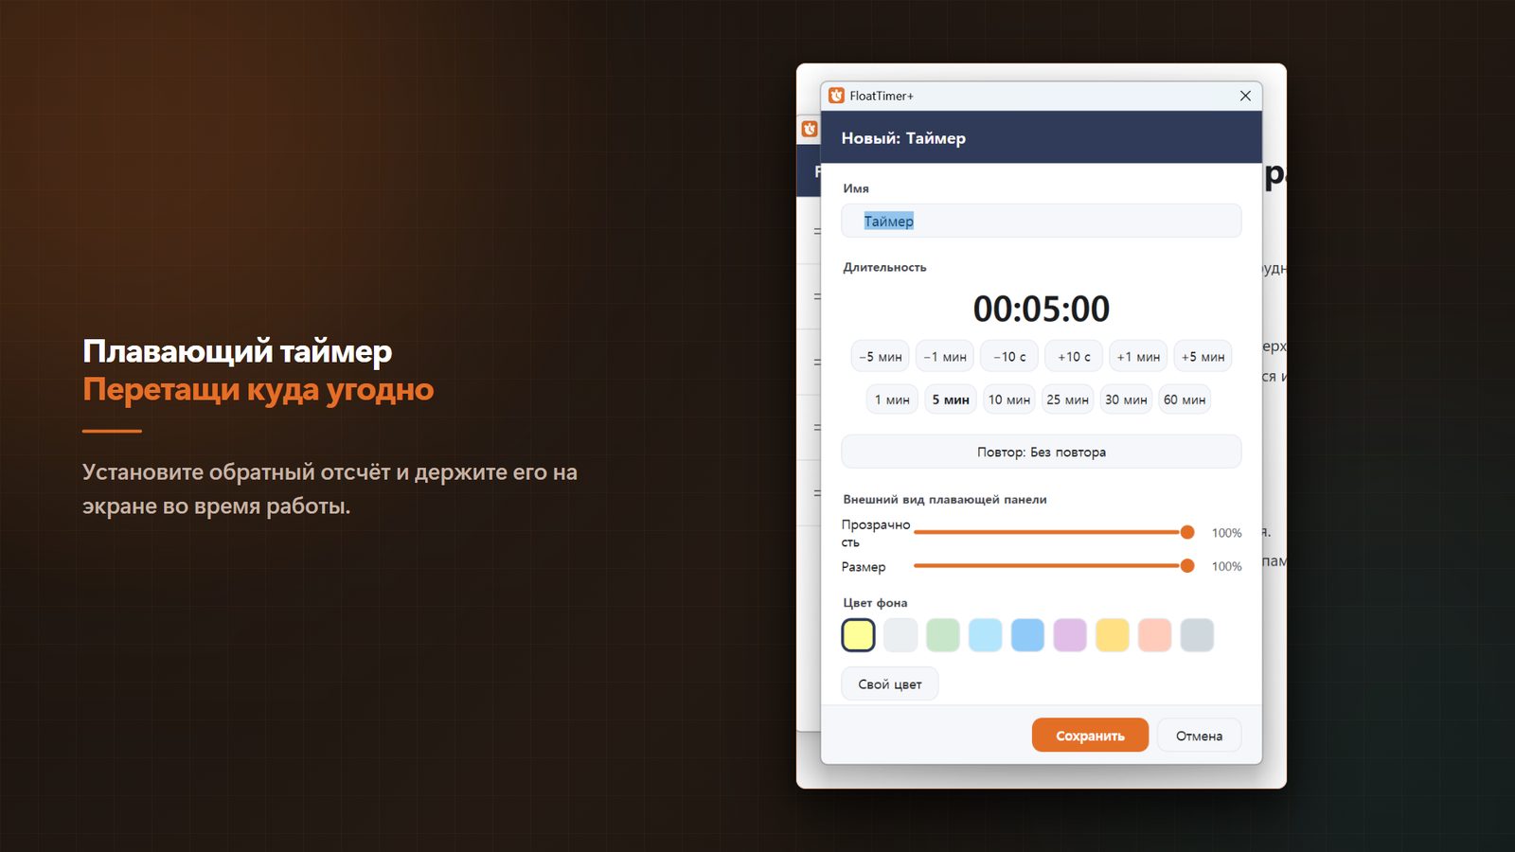
Task: Select the 30 мин preset
Action: click(x=1126, y=399)
